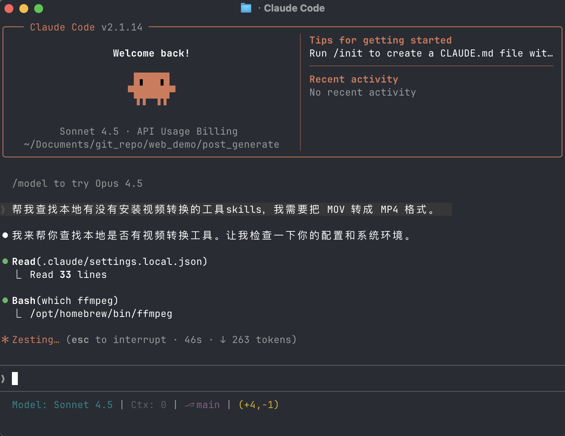Click the main branch name in status line
The width and height of the screenshot is (565, 436).
[x=208, y=405]
